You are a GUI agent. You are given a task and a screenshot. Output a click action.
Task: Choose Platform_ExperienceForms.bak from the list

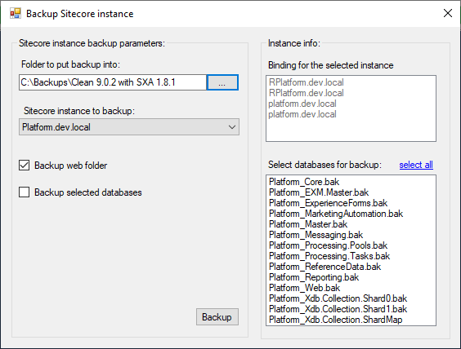click(328, 203)
